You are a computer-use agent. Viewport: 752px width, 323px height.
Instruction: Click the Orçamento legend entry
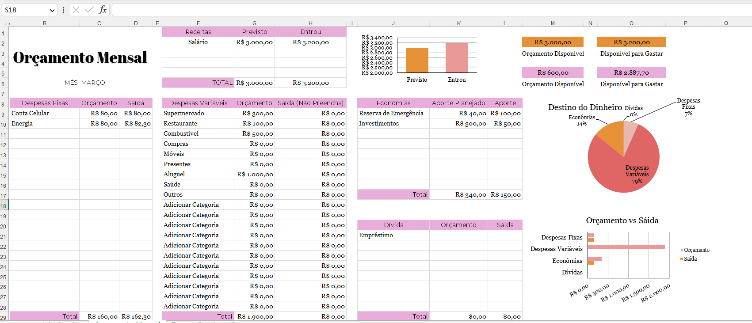(695, 250)
